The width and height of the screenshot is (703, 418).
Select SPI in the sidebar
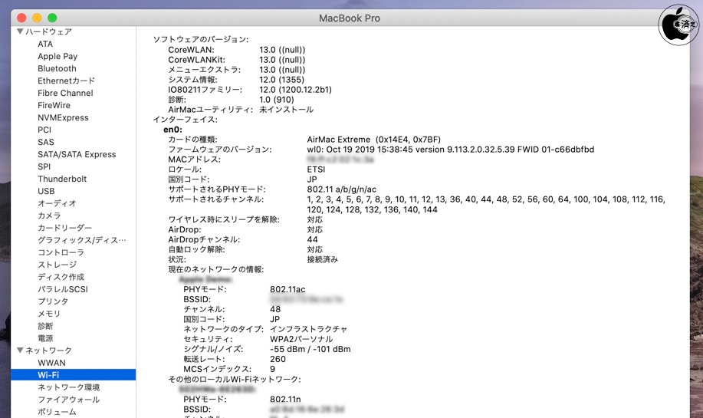(44, 166)
